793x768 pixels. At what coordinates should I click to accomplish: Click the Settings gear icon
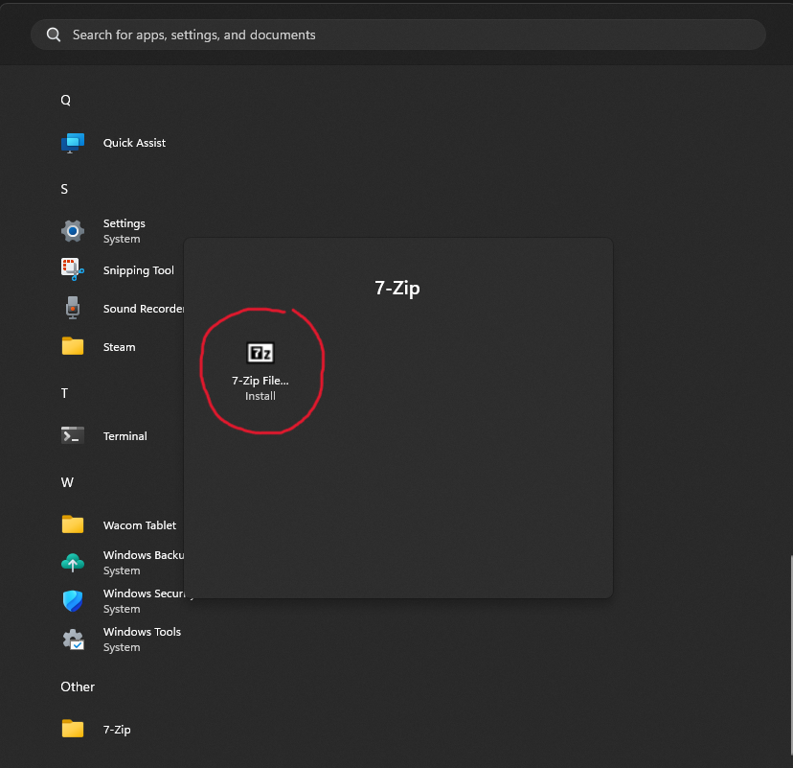coord(73,231)
